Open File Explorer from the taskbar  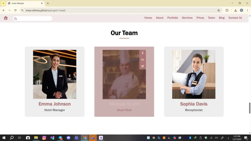[36, 138]
